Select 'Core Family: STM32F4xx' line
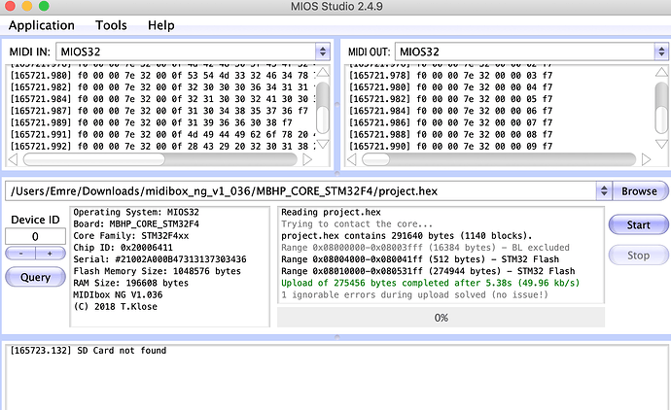 coord(131,236)
